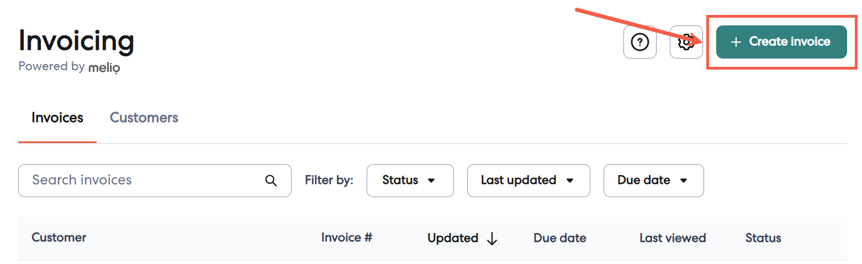Open the Due date filter dropdown

(x=653, y=181)
